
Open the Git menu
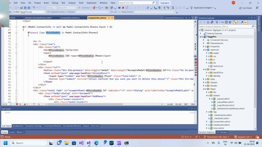tap(29, 3)
